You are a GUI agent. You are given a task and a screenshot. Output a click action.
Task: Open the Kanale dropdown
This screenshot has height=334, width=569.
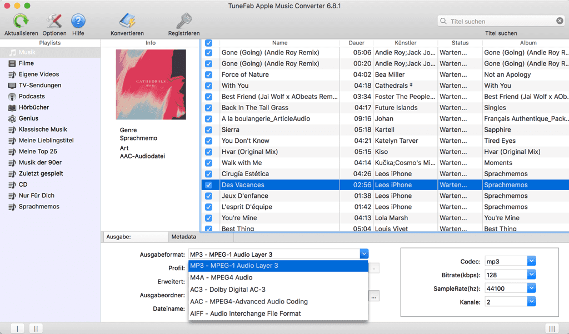tap(531, 302)
